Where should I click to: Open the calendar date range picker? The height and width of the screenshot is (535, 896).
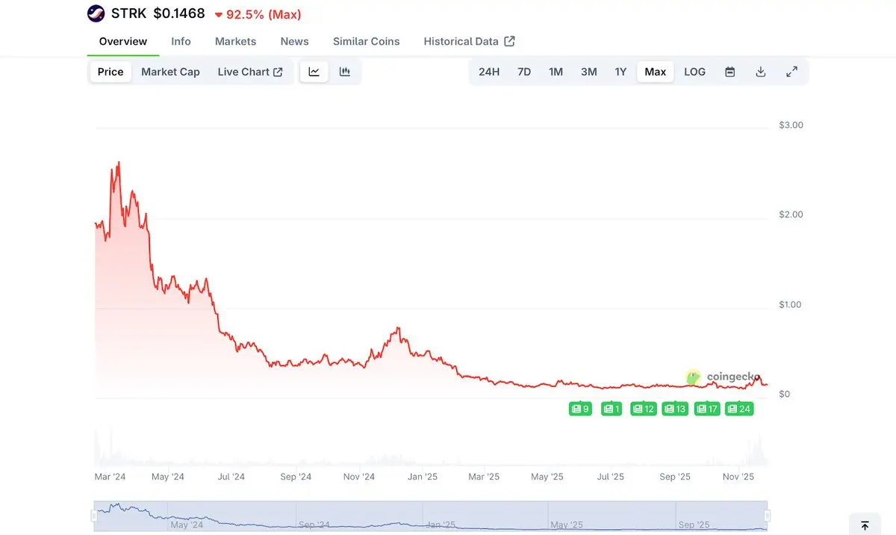pyautogui.click(x=730, y=72)
